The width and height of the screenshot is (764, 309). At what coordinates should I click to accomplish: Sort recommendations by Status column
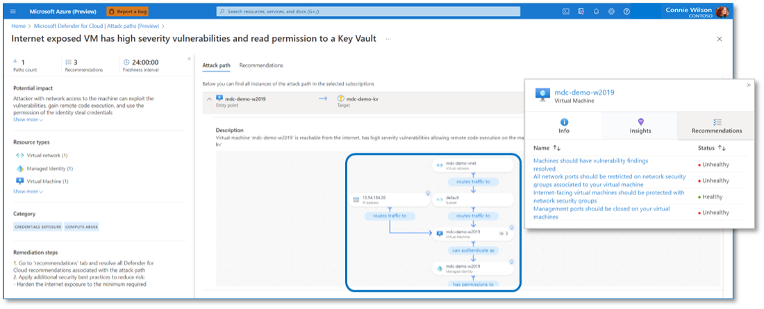click(721, 148)
